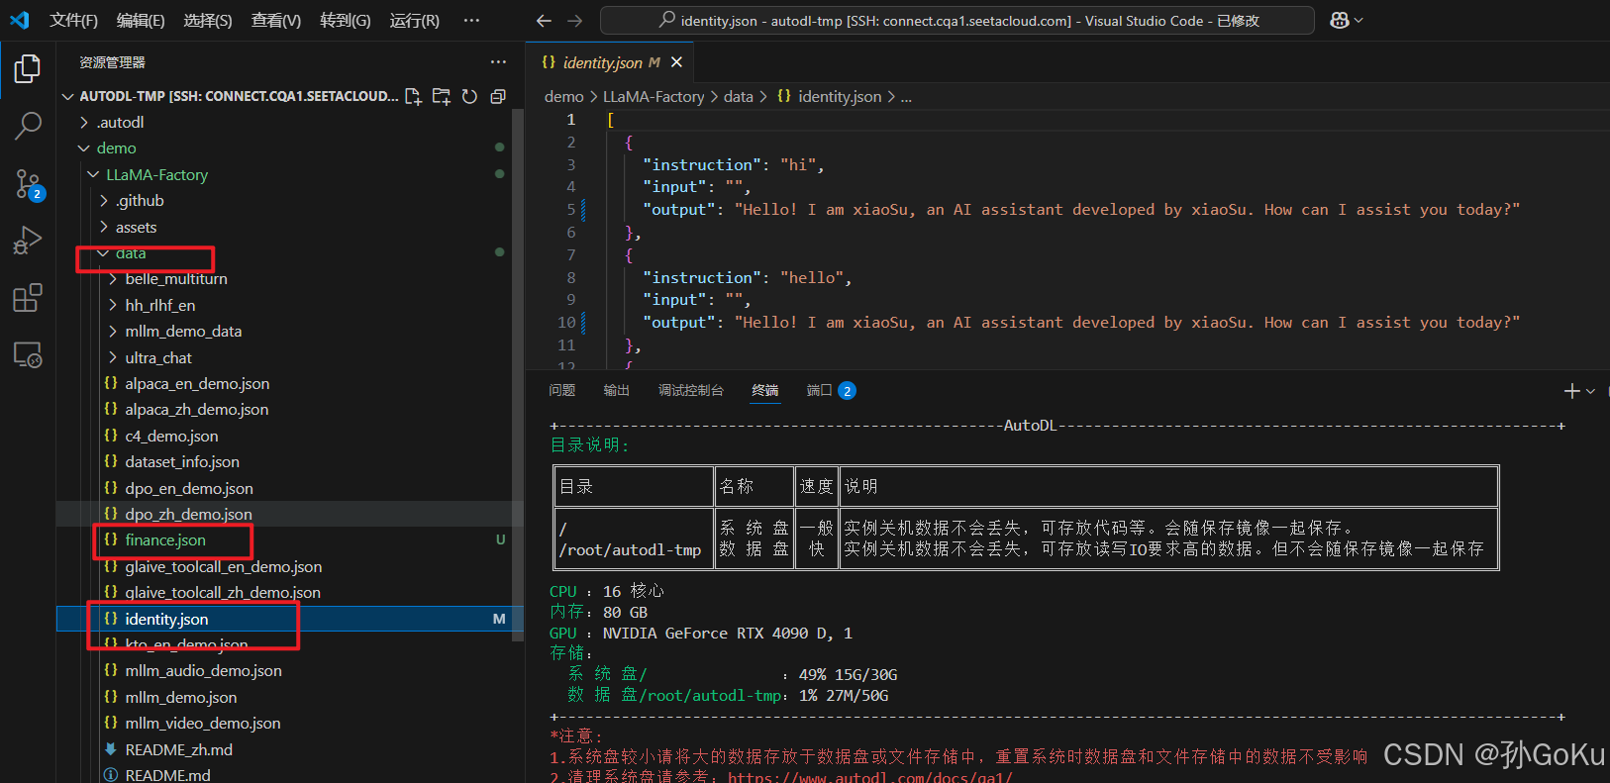Click the VS Code logo icon
The image size is (1610, 783).
coord(20,21)
